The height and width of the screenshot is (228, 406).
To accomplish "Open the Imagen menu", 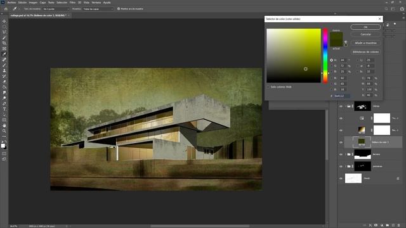I will [x=33, y=3].
